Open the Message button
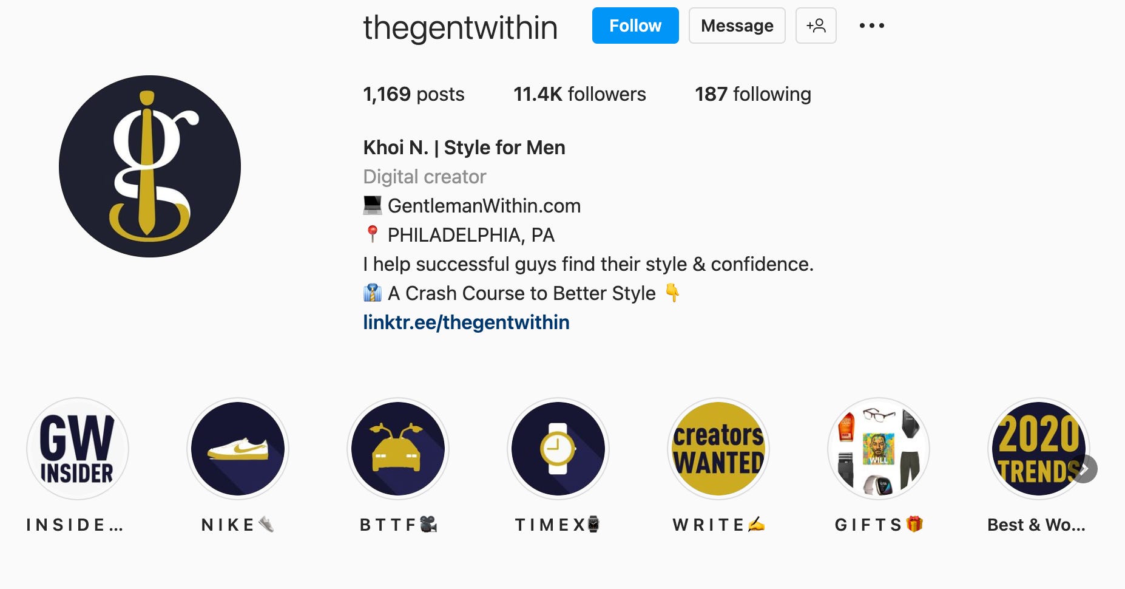 pos(737,26)
